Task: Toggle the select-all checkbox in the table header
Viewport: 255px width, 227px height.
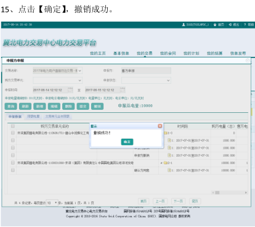Action: (13, 126)
